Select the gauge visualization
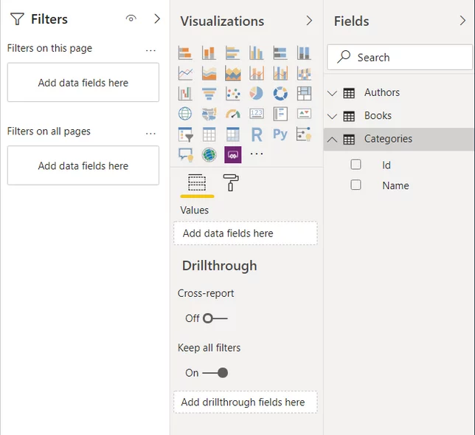 233,114
